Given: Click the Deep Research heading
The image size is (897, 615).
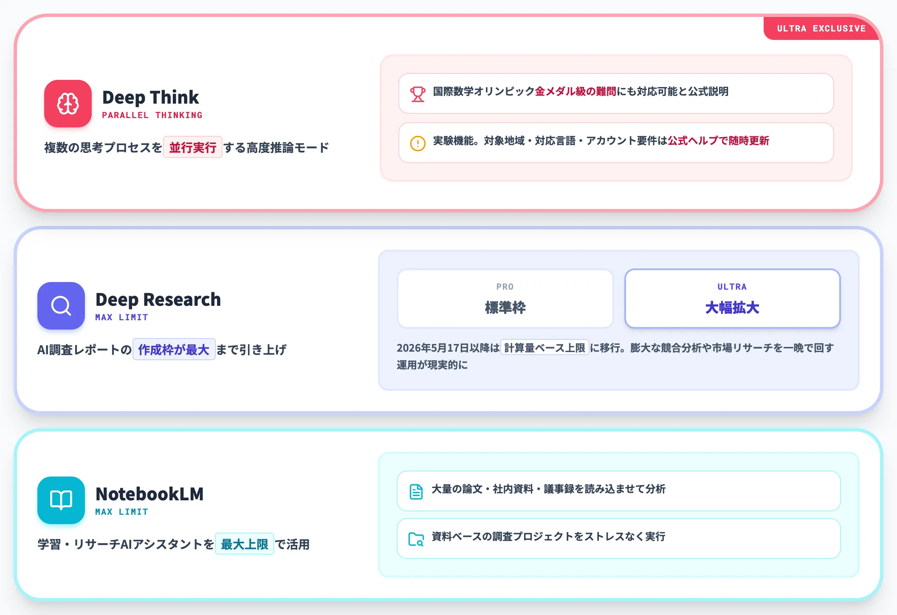Looking at the screenshot, I should tap(158, 299).
